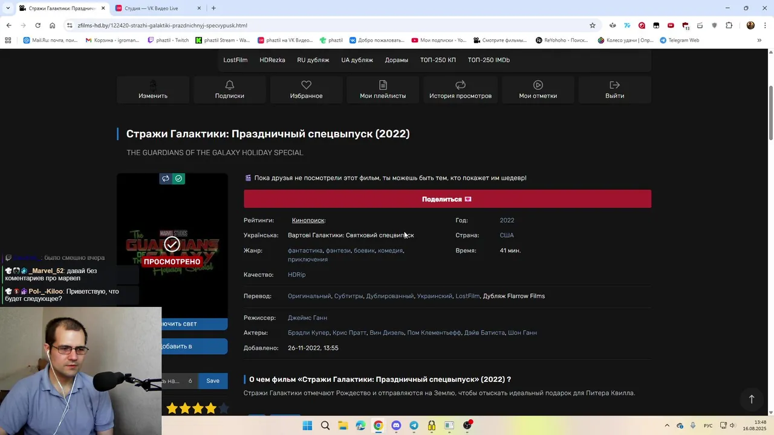Click the blue 'ключить свет' light toggle button

click(195, 324)
